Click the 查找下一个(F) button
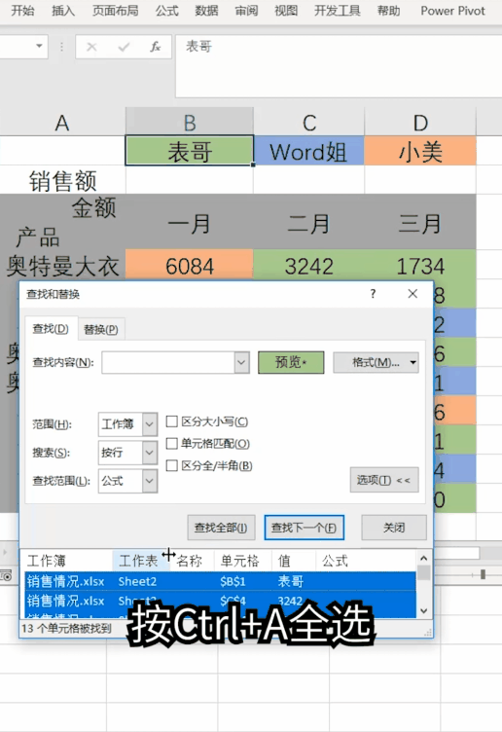The width and height of the screenshot is (502, 732). [x=305, y=528]
